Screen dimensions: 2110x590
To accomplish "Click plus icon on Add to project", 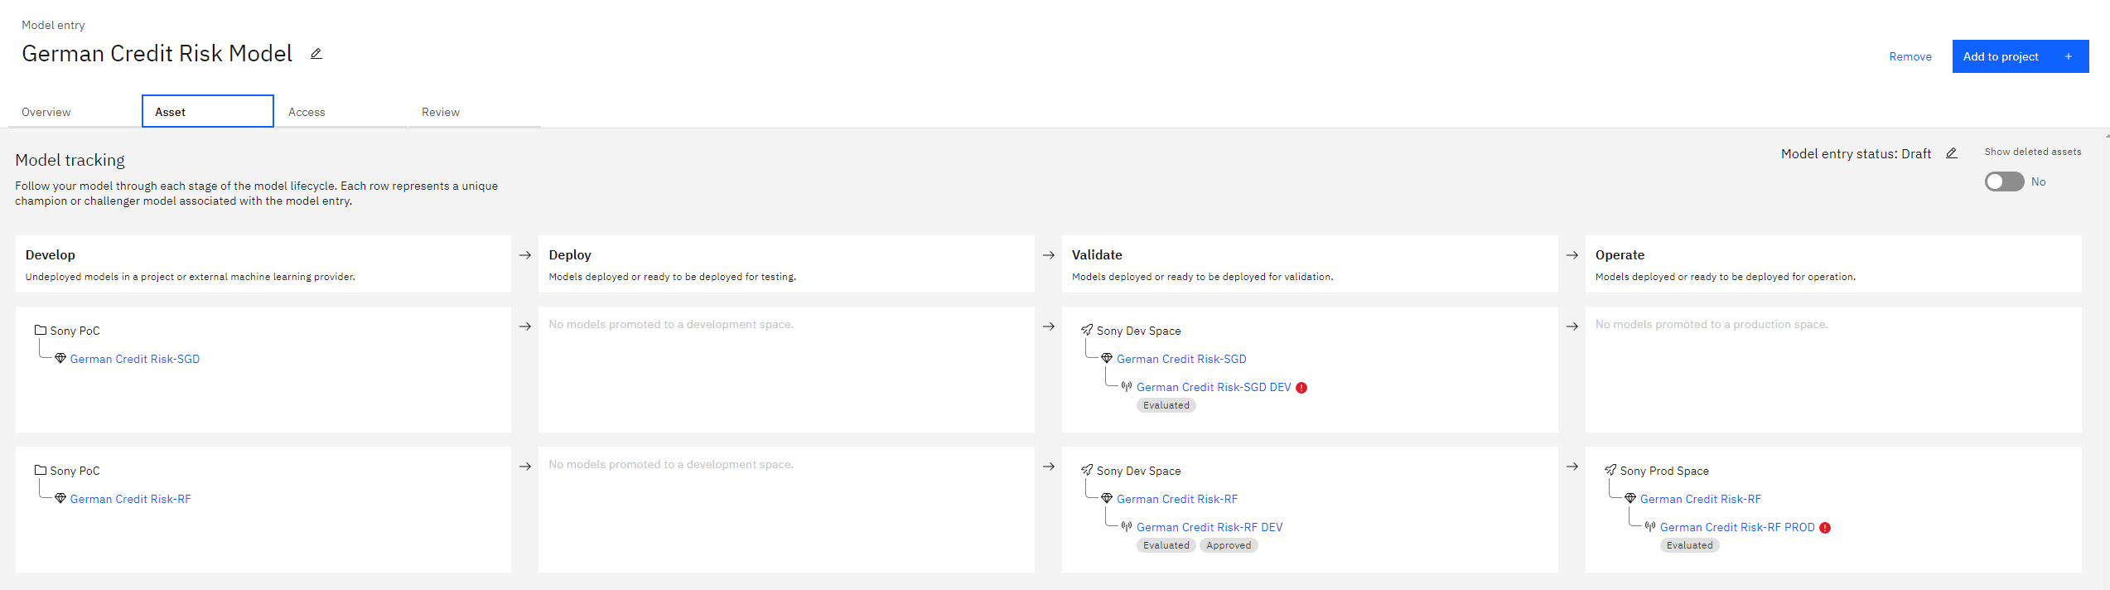I will [2069, 56].
